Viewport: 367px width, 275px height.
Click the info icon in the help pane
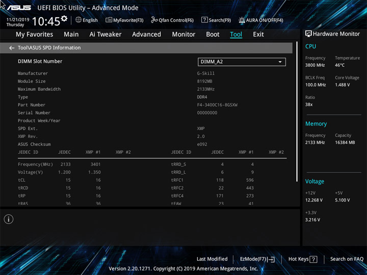9,219
